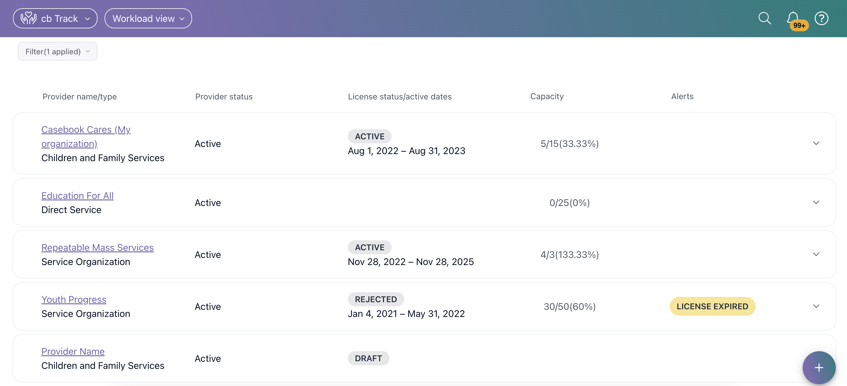
Task: Click Active status in Education For All row
Action: [207, 202]
